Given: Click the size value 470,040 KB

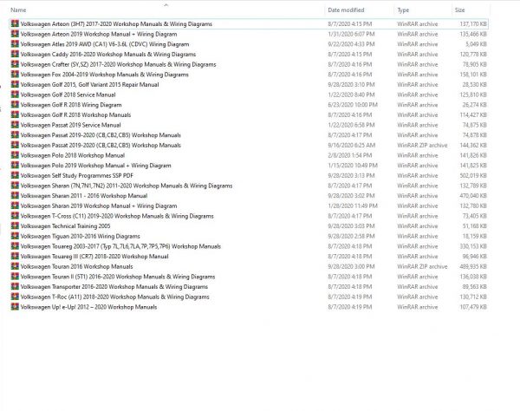Looking at the screenshot, I should click(473, 196).
